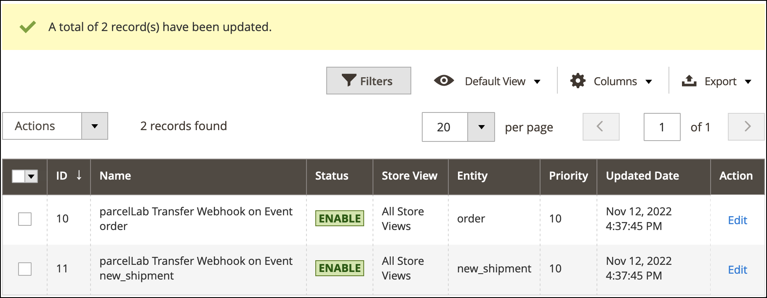Edit the order webhook record
767x298 pixels.
(737, 220)
